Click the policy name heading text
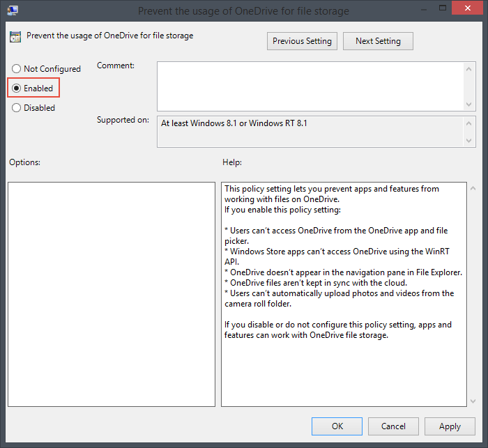 [x=110, y=36]
